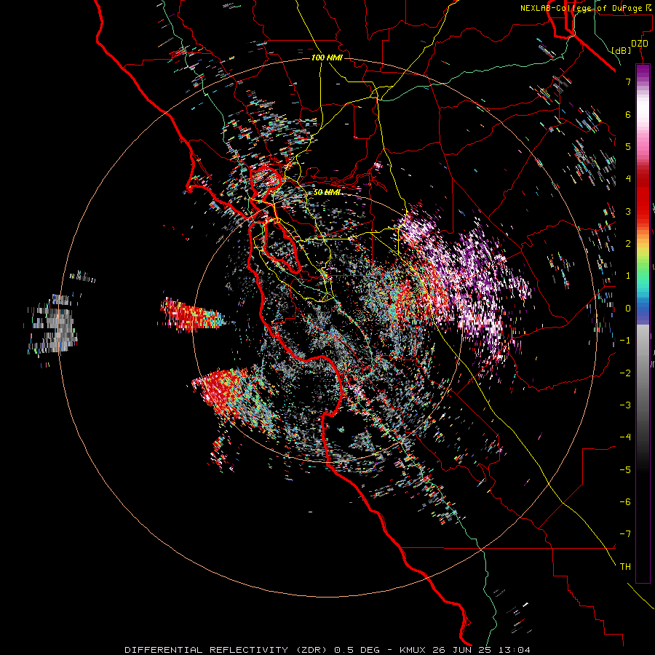Click the "-6" value on the dB scale

(625, 502)
